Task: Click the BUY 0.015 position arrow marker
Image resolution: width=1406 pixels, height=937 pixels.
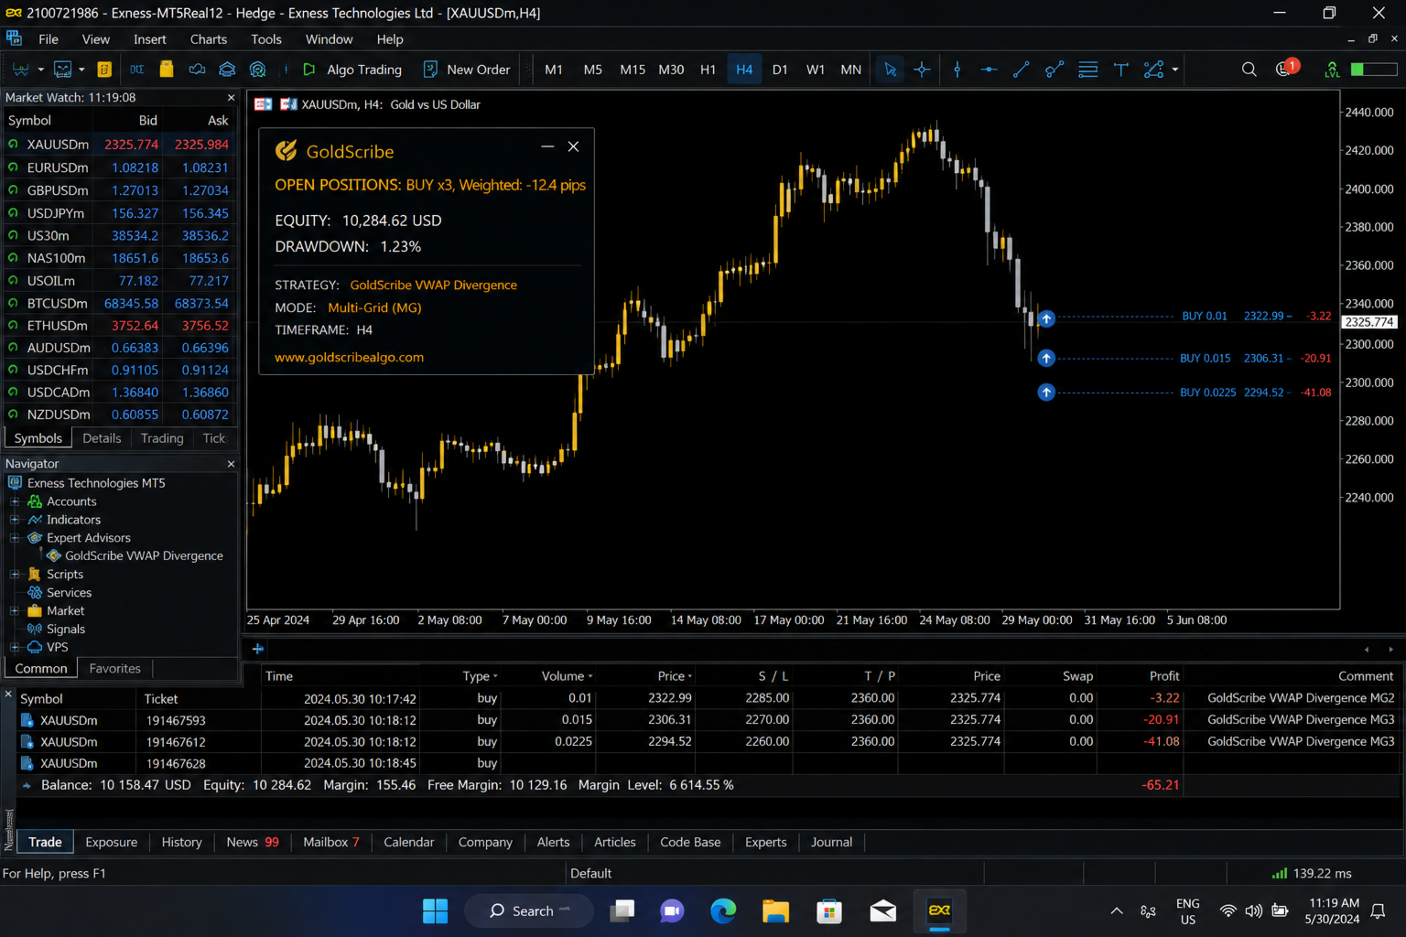Action: [x=1046, y=358]
